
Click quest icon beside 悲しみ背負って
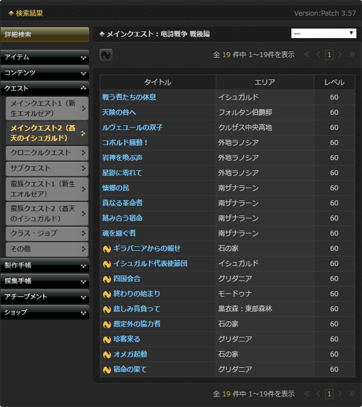[x=106, y=309]
